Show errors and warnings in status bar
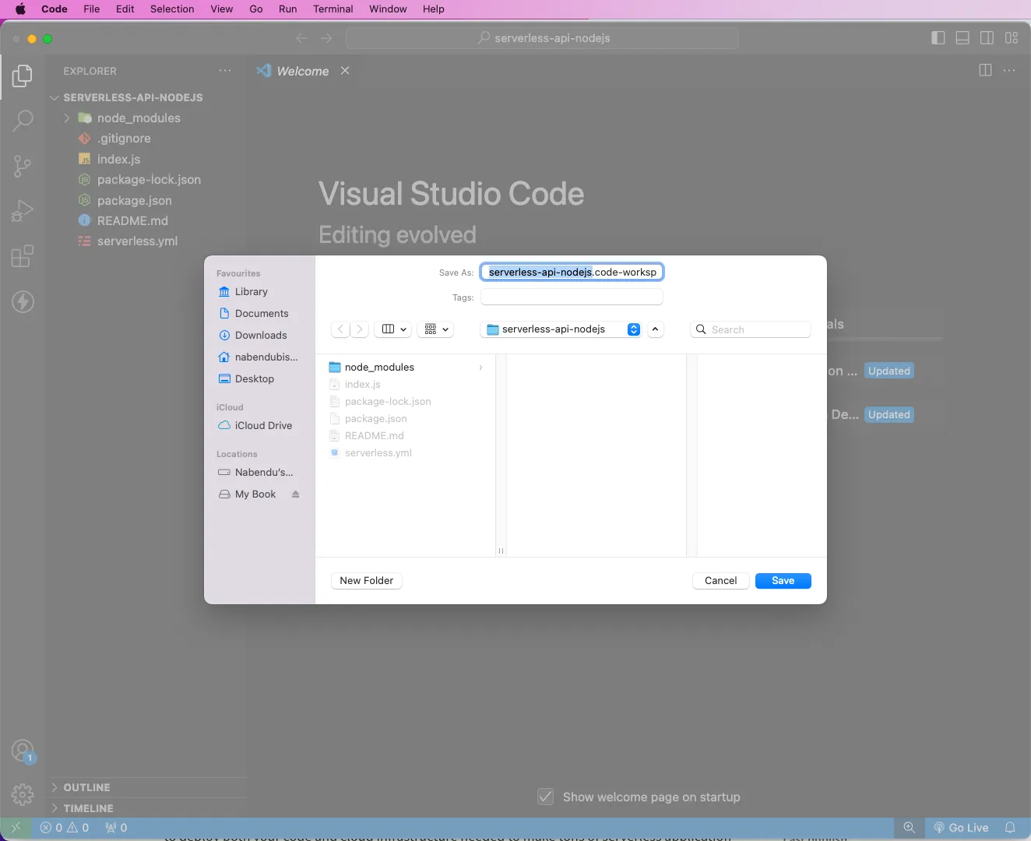Viewport: 1031px width, 841px height. coord(65,828)
